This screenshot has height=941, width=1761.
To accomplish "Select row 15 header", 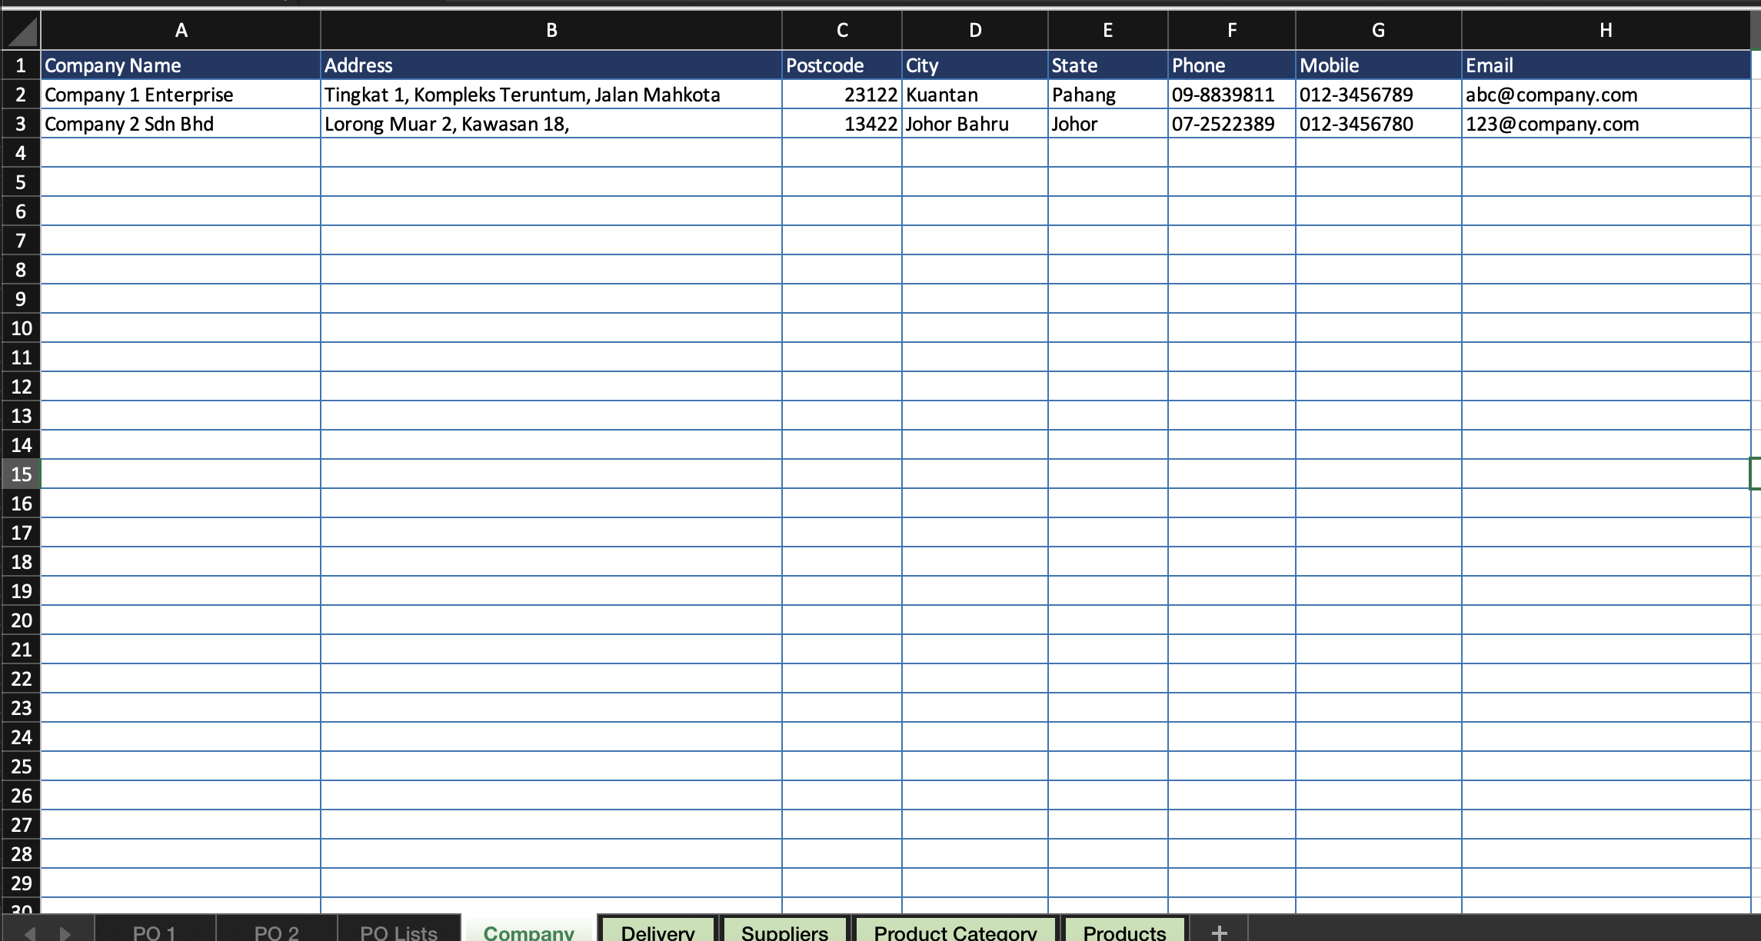I will coord(21,474).
